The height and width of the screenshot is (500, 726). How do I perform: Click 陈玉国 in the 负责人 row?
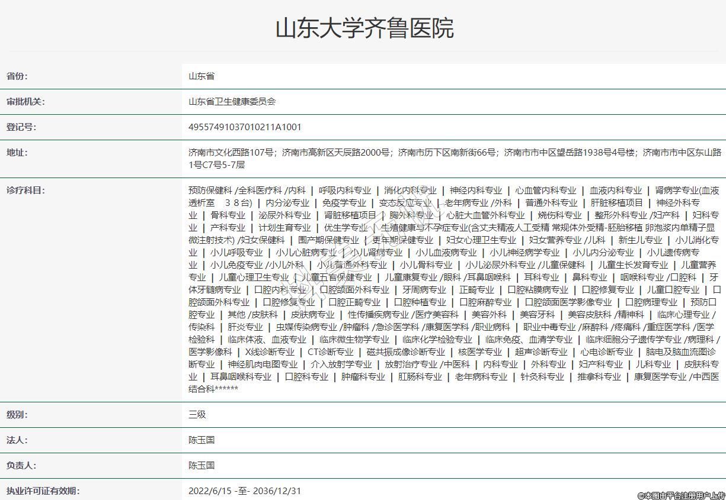pos(202,466)
